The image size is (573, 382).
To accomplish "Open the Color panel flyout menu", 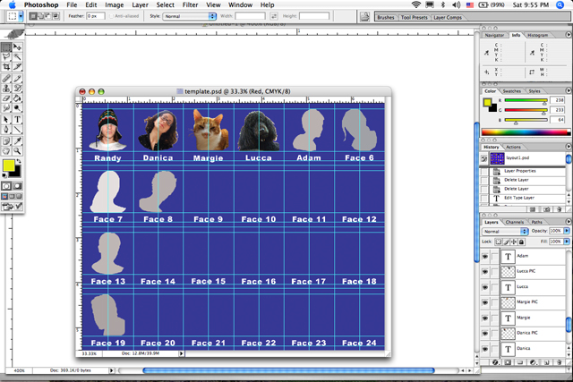I will click(x=568, y=90).
